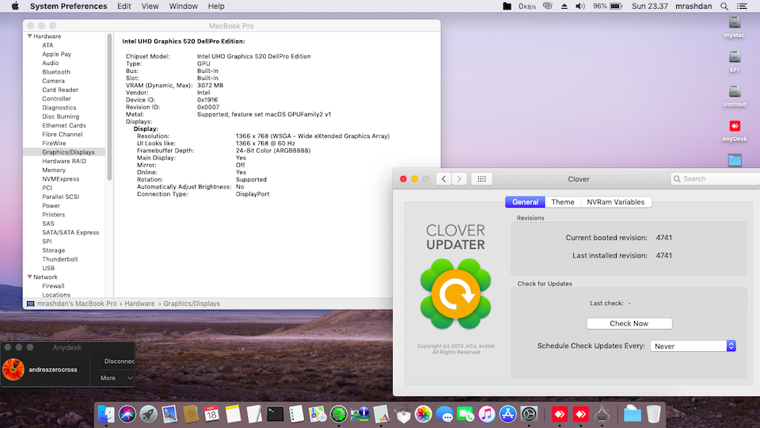The image size is (760, 428).
Task: Open the View menu
Action: pos(150,6)
